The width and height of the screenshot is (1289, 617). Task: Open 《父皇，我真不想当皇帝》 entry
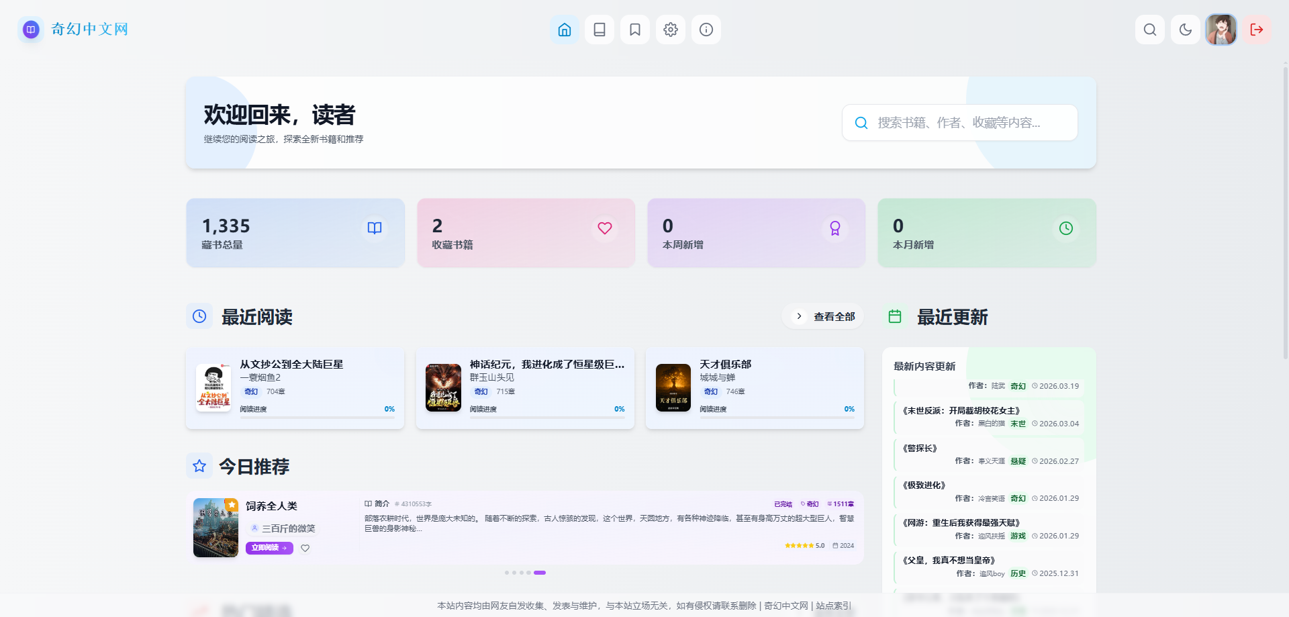988,567
